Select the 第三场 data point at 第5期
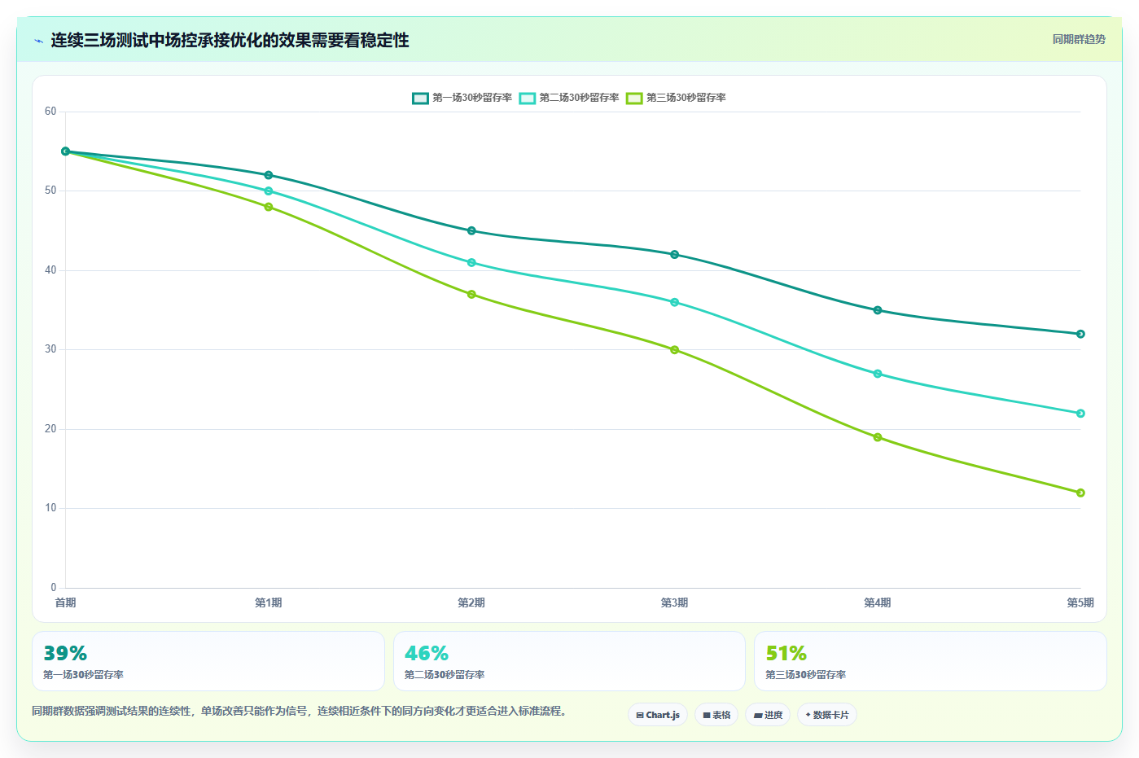 coord(1080,493)
